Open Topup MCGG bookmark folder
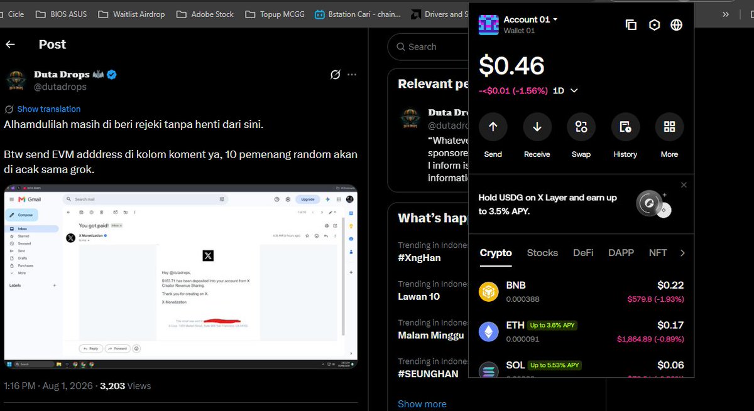This screenshot has width=754, height=411. pyautogui.click(x=275, y=14)
